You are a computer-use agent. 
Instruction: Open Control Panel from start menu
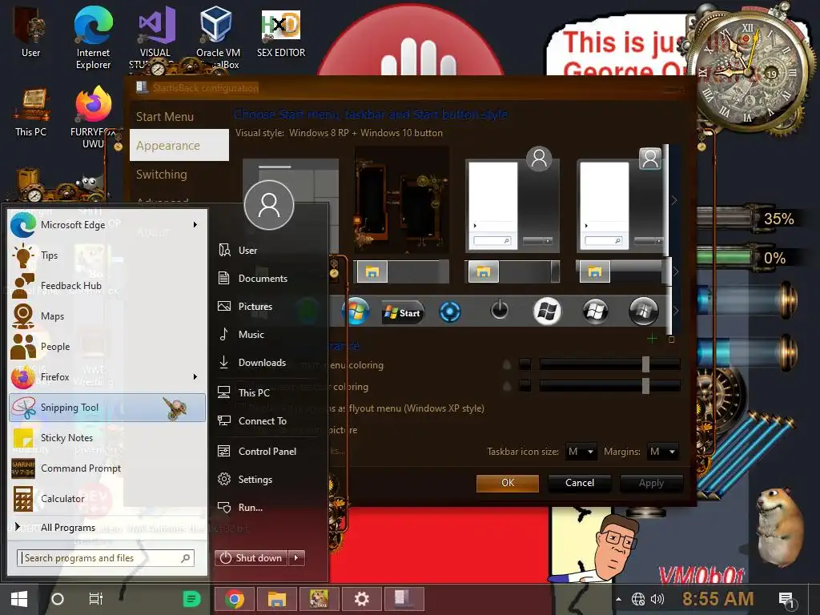click(x=269, y=452)
